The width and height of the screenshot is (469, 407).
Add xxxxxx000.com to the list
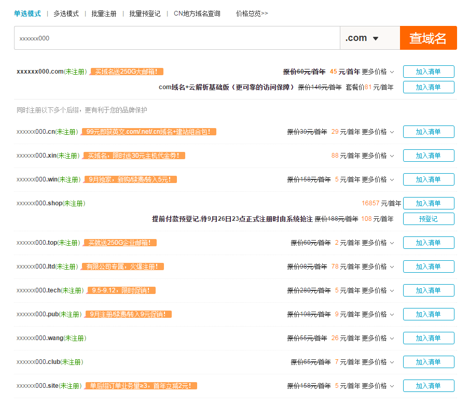[x=428, y=72]
